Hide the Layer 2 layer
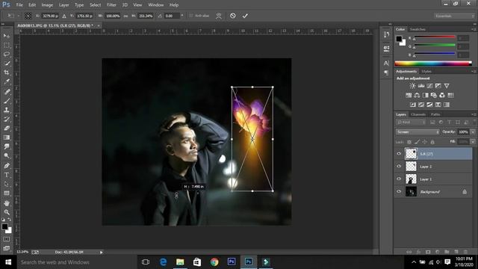The width and height of the screenshot is (478, 269). click(399, 166)
